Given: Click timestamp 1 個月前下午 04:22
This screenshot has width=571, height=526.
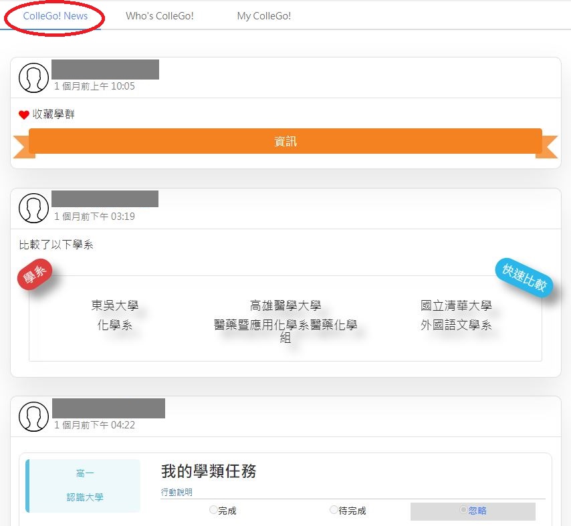Looking at the screenshot, I should [x=94, y=425].
